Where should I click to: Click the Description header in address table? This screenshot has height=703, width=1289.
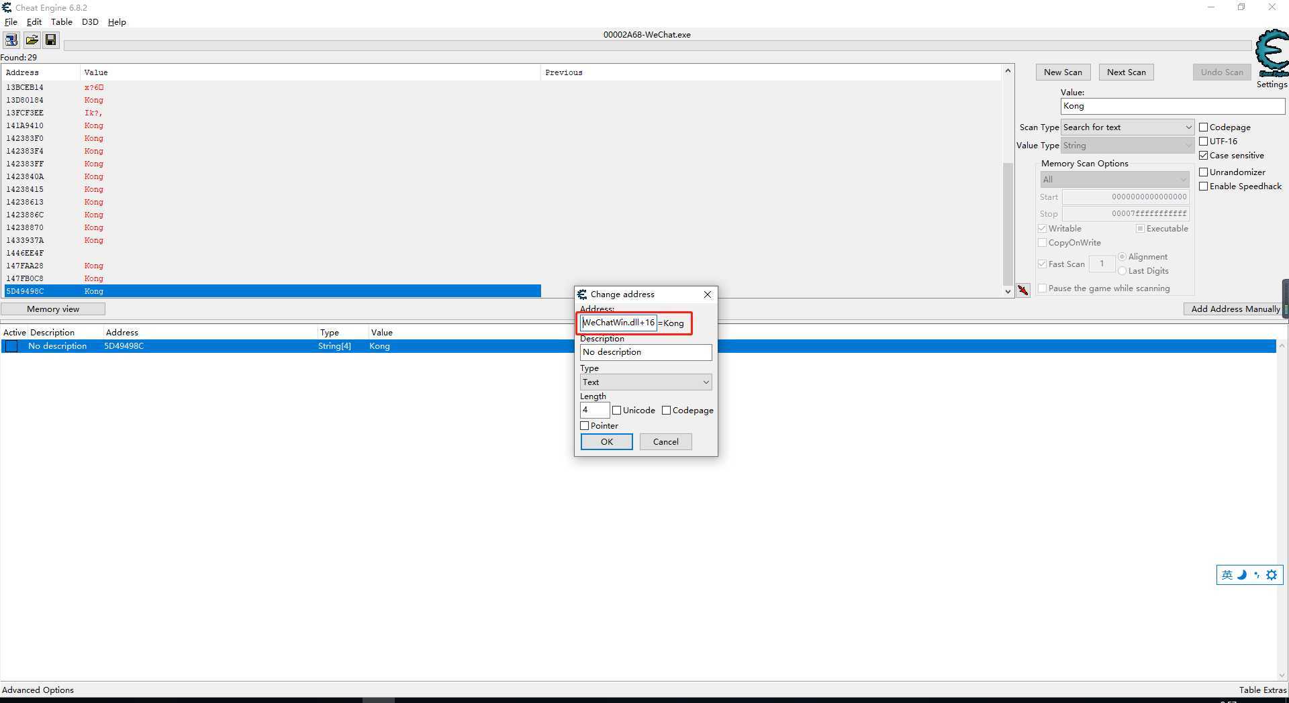[x=52, y=333]
